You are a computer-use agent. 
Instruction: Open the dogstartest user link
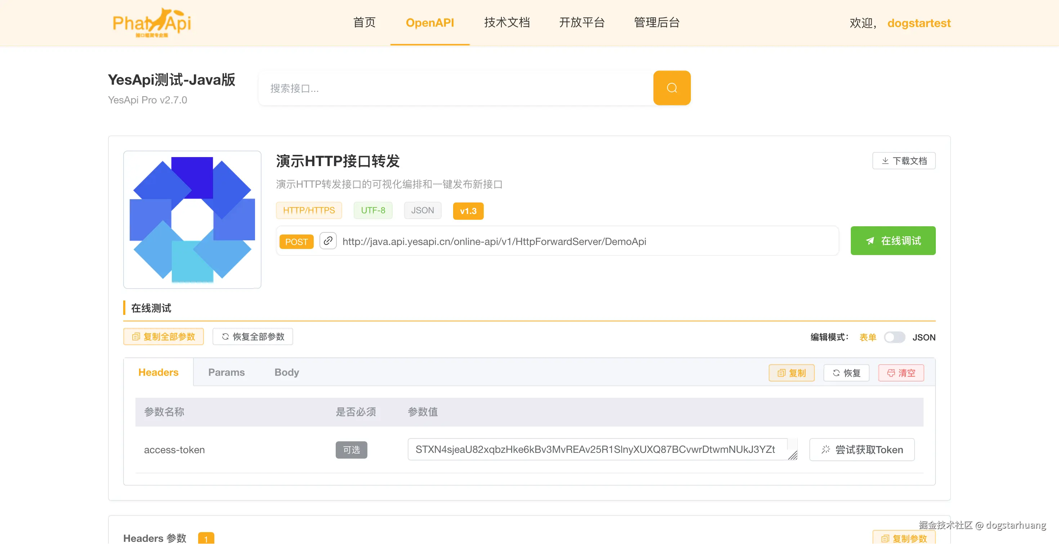point(919,23)
